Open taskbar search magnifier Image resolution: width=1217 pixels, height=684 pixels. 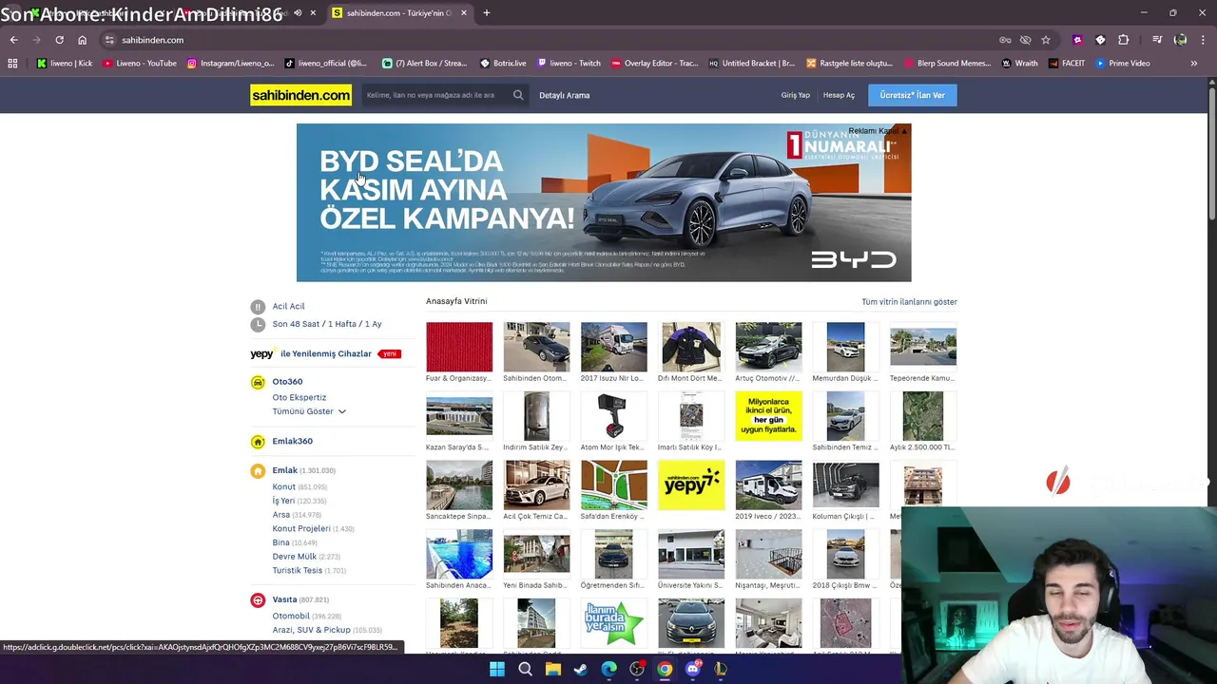tap(525, 669)
